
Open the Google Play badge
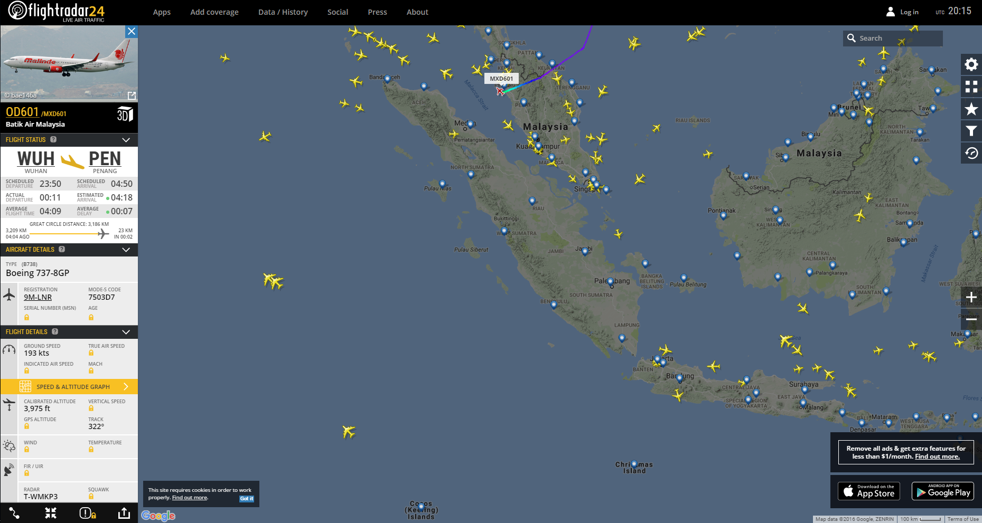click(943, 491)
